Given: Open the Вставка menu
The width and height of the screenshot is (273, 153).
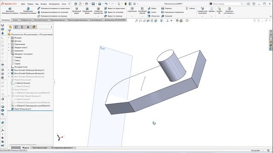Looking at the screenshot, I should click(x=44, y=4).
